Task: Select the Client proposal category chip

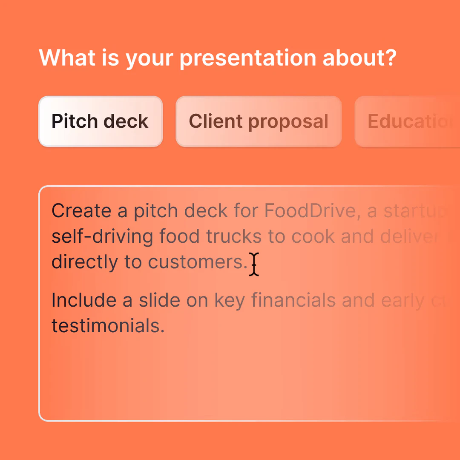Action: (258, 121)
